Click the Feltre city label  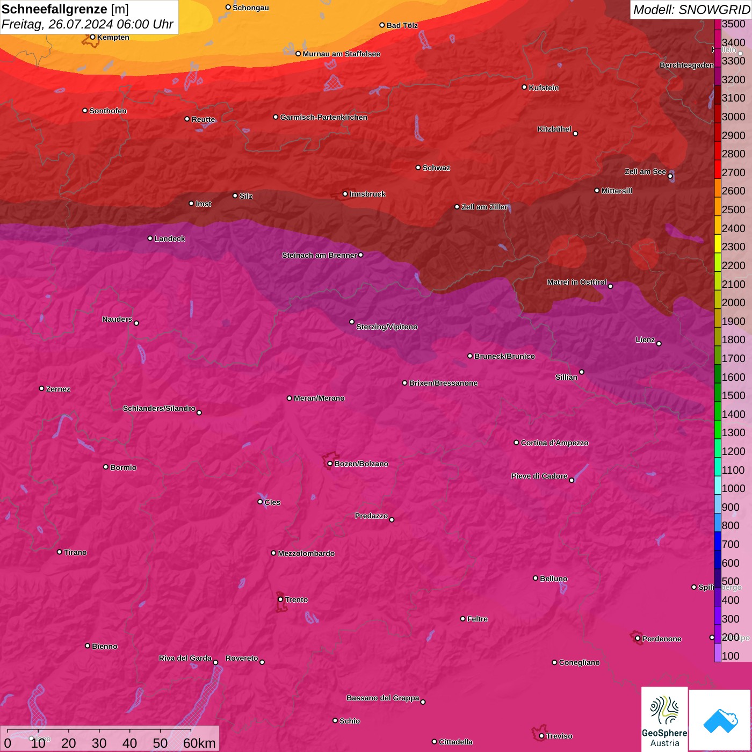[478, 619]
